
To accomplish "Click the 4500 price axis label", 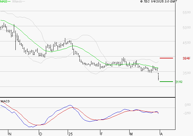I will coord(187,43).
